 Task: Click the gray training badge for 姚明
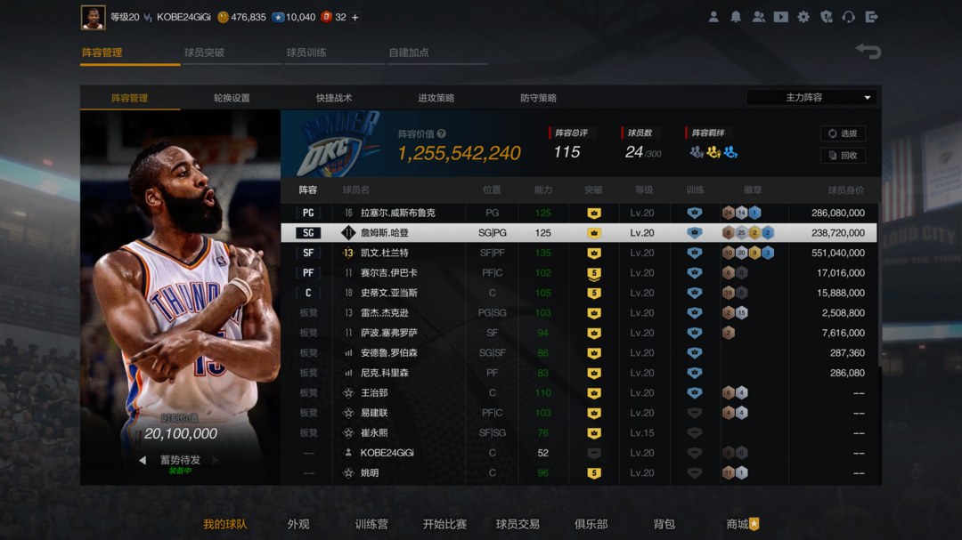click(695, 472)
